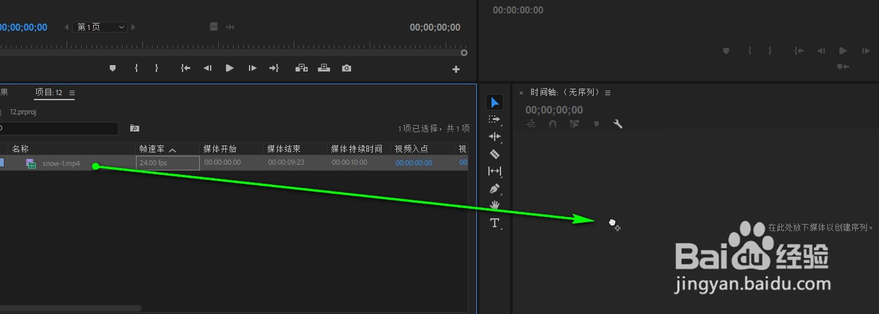Add marker in the timeline panel
Viewport: 879px width, 314px height.
click(x=596, y=124)
